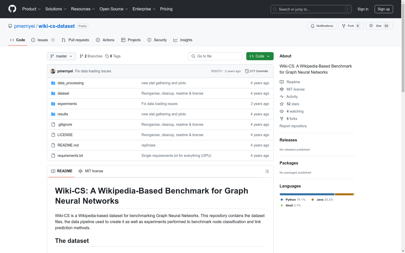The height and width of the screenshot is (253, 405).
Task: Click the scales icon beside MIT license in About
Action: [282, 89]
